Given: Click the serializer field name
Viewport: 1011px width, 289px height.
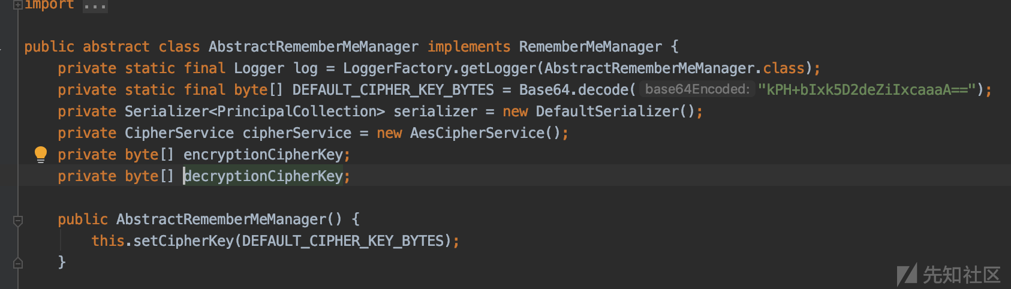Looking at the screenshot, I should pos(435,112).
